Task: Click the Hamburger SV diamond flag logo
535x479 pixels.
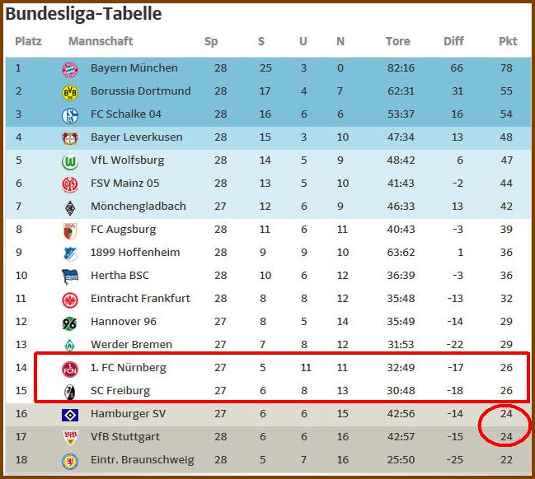Action: click(70, 415)
